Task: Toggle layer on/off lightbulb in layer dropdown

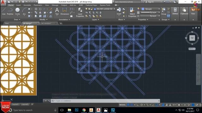Action: click(86, 9)
